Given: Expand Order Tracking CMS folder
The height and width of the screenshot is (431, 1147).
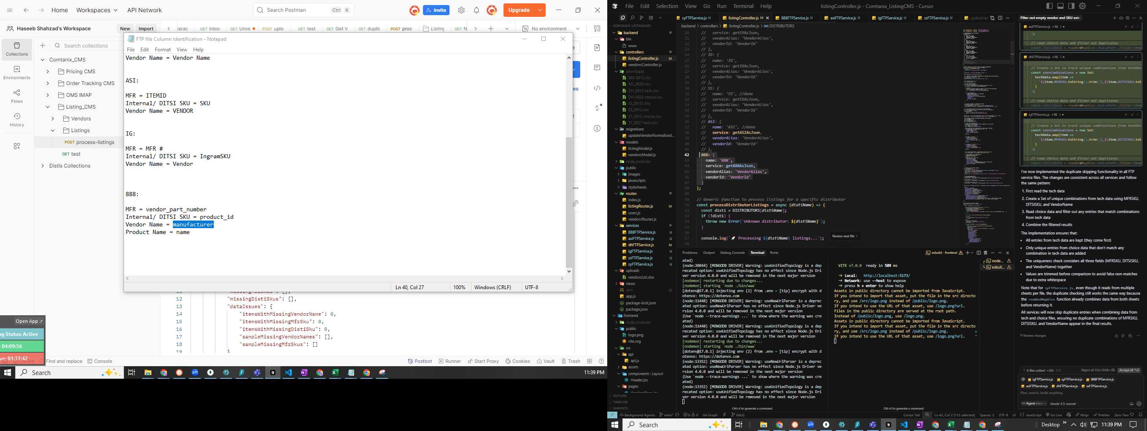Looking at the screenshot, I should point(48,83).
